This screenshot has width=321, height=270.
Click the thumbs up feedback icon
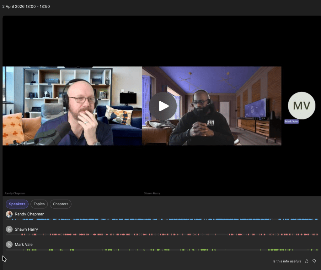[307, 261]
